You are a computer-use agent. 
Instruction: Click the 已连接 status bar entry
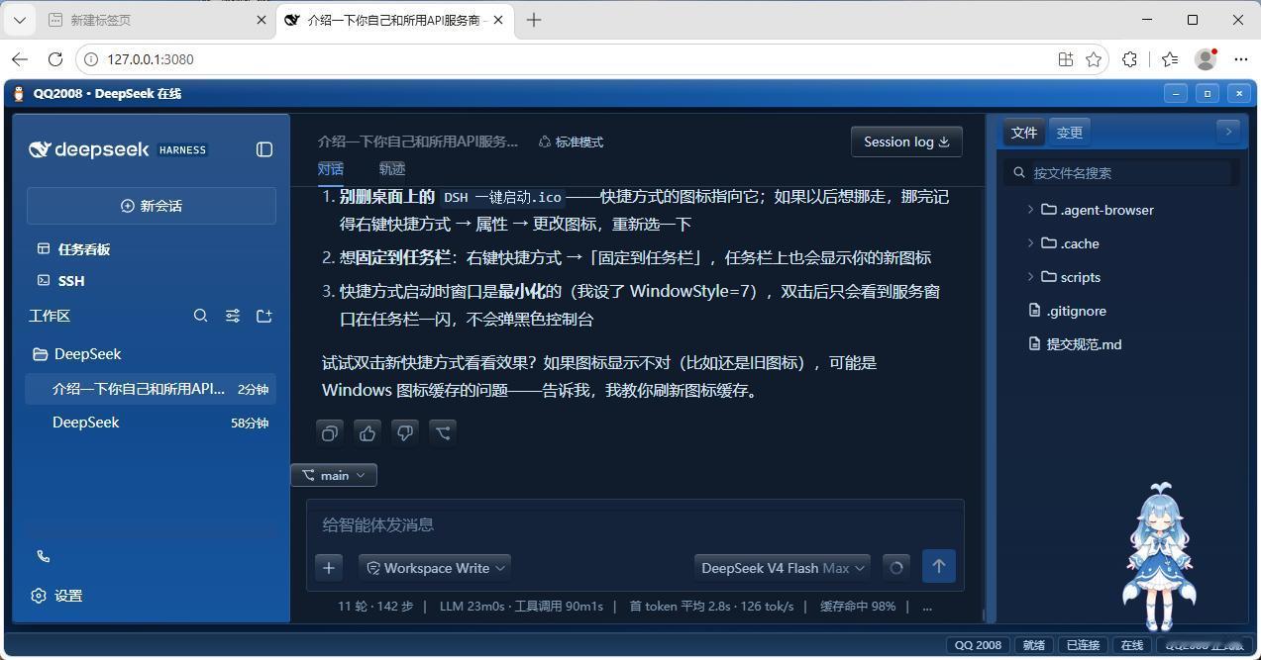pos(1083,645)
